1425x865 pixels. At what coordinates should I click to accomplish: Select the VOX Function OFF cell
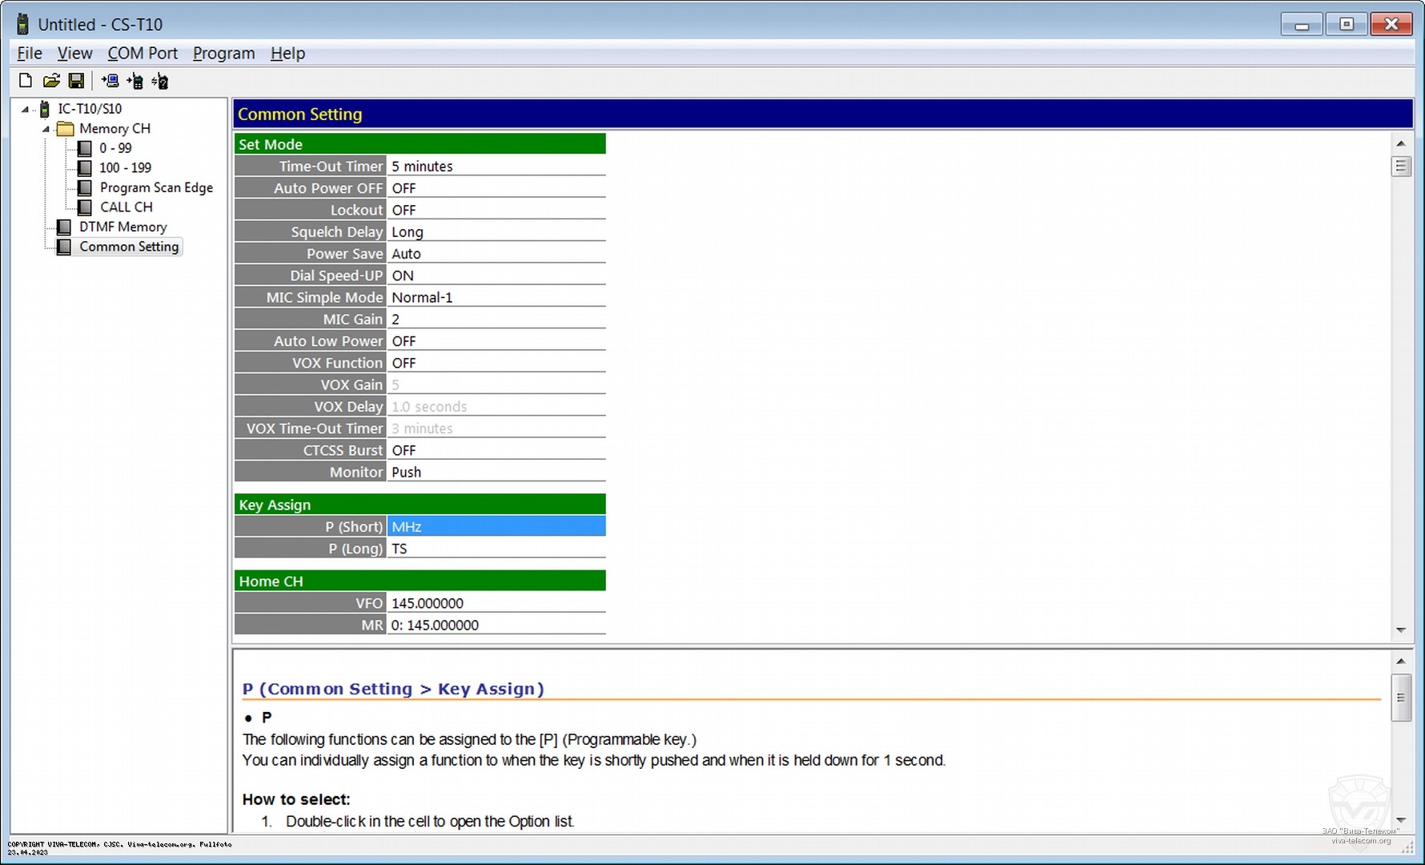pos(496,363)
